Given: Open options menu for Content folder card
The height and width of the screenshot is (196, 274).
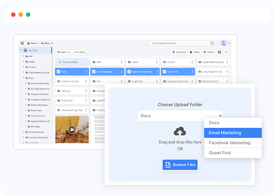Looking at the screenshot, I should click(x=192, y=62).
